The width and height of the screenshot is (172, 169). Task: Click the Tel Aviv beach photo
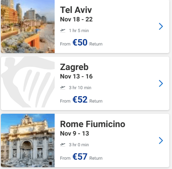click(x=28, y=26)
